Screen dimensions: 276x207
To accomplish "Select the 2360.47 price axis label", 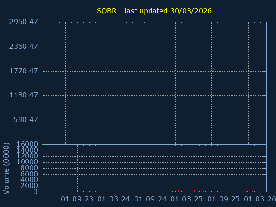I will pyautogui.click(x=21, y=47).
